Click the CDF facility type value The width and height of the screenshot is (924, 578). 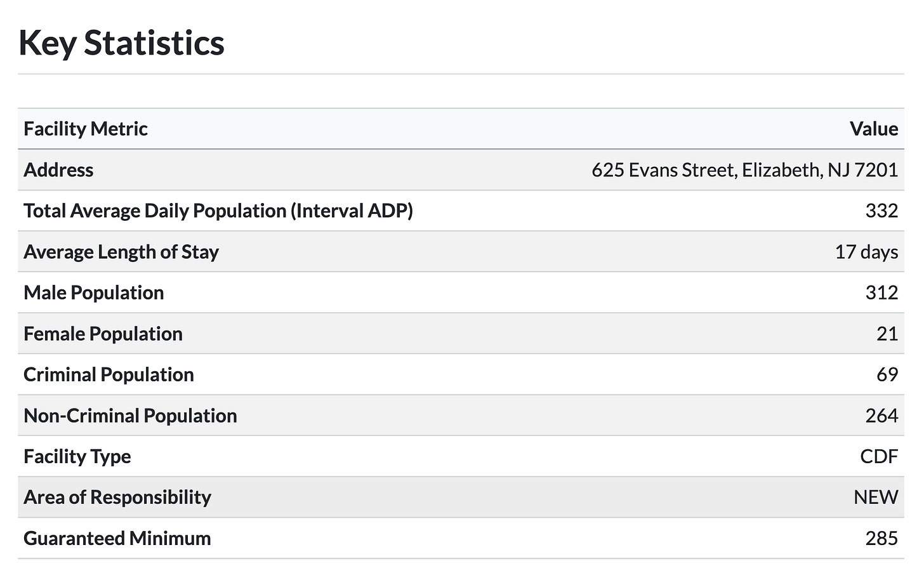[x=878, y=456]
